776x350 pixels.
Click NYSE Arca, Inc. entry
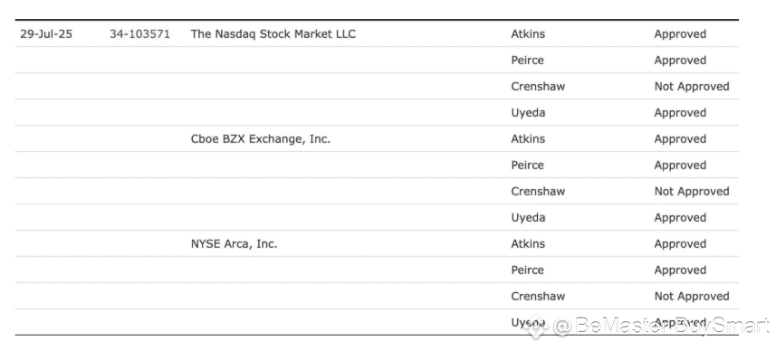(x=235, y=244)
